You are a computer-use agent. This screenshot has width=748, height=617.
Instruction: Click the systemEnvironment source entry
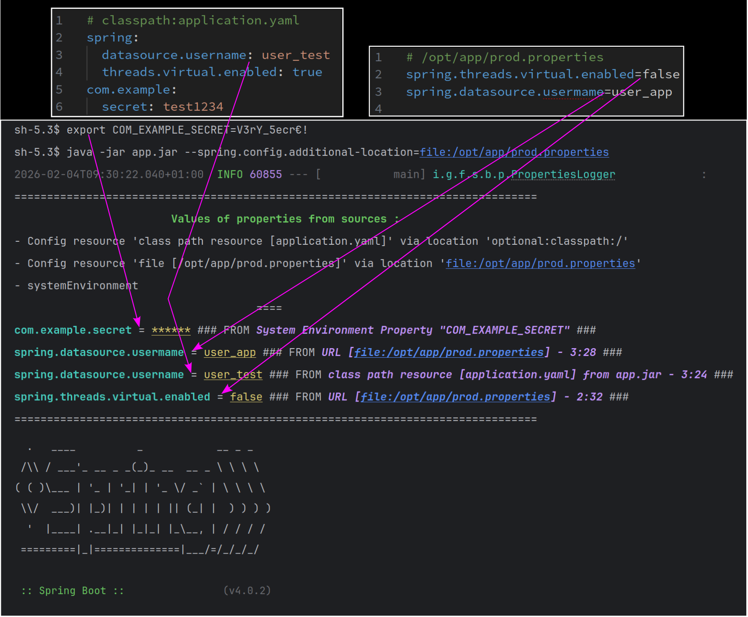[x=83, y=286]
